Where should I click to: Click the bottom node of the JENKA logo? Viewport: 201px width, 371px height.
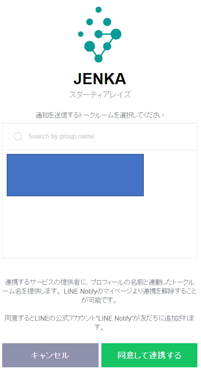98,58
